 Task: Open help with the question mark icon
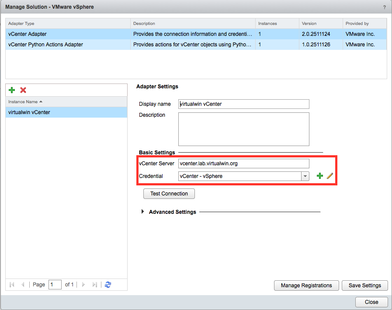click(385, 7)
